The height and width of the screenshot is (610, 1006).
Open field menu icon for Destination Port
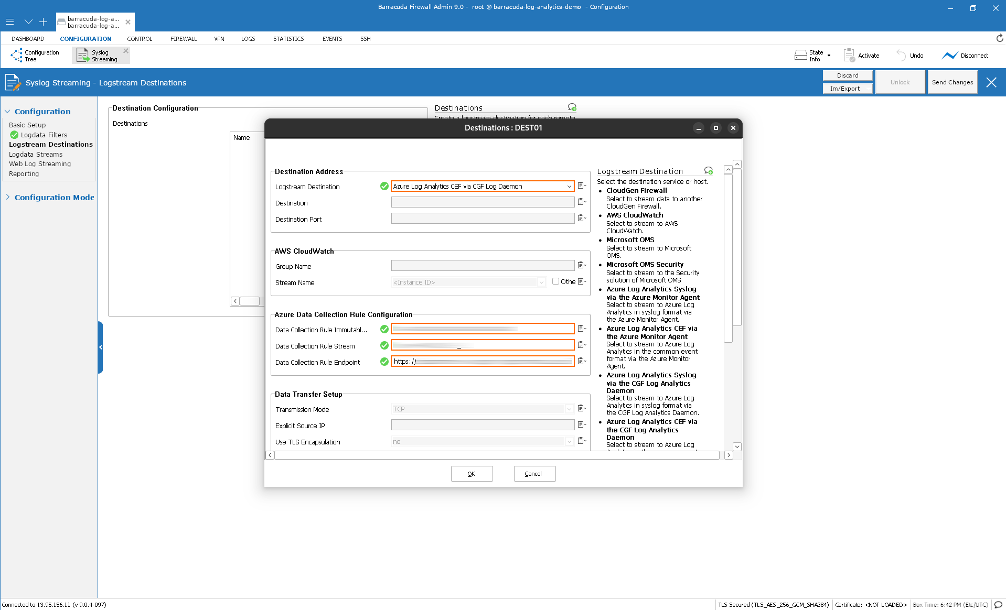click(582, 219)
